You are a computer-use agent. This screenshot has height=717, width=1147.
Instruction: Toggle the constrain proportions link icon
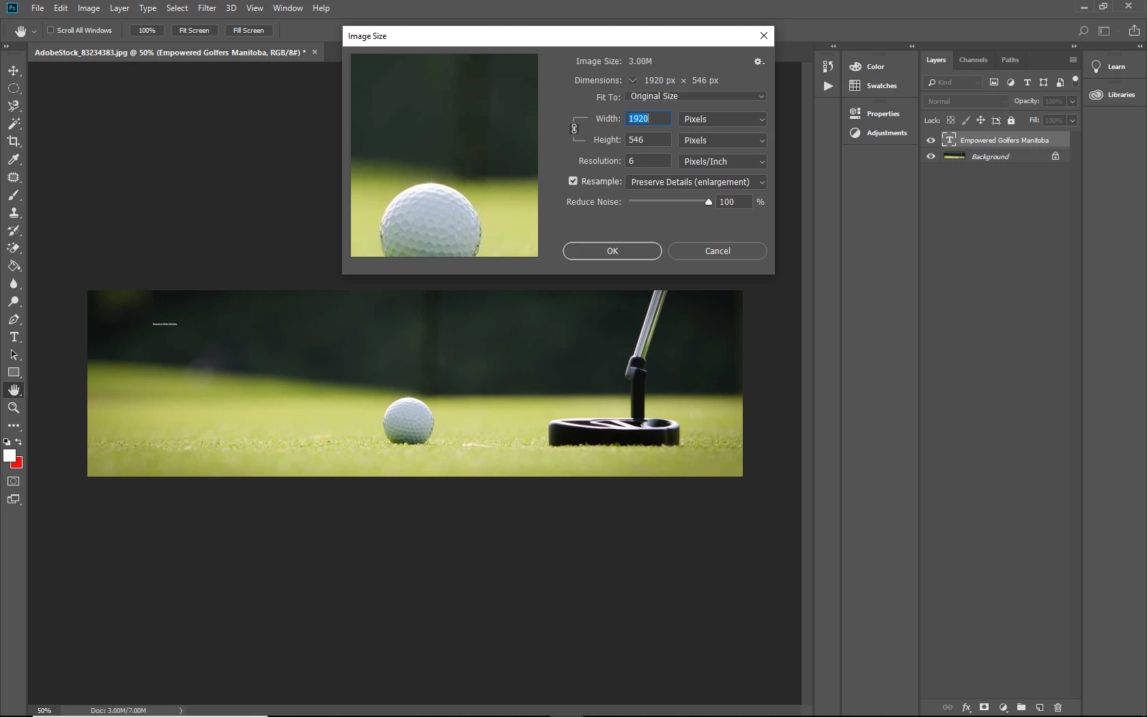point(574,128)
